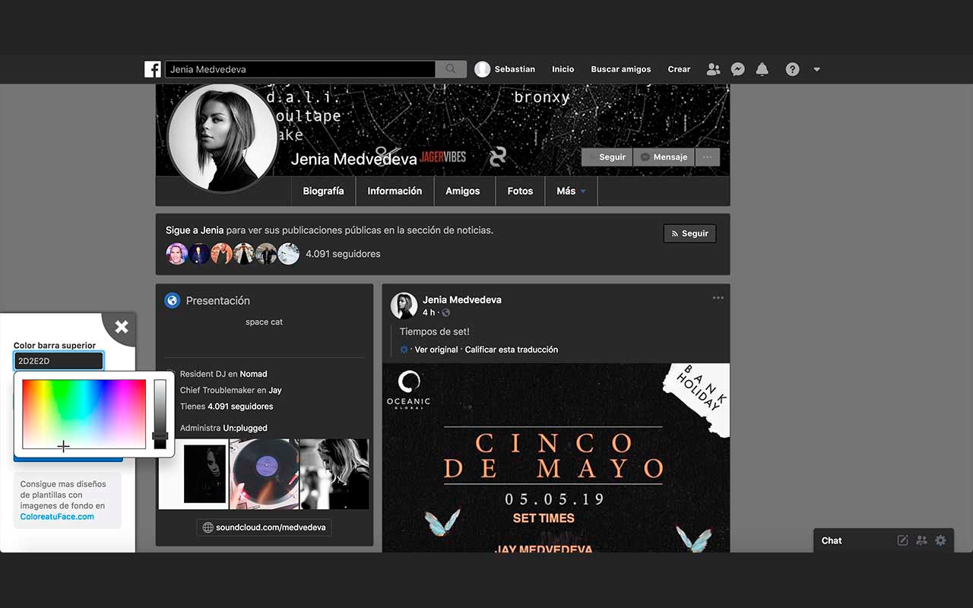Viewport: 973px width, 608px height.
Task: Open the notifications bell
Action: (762, 69)
